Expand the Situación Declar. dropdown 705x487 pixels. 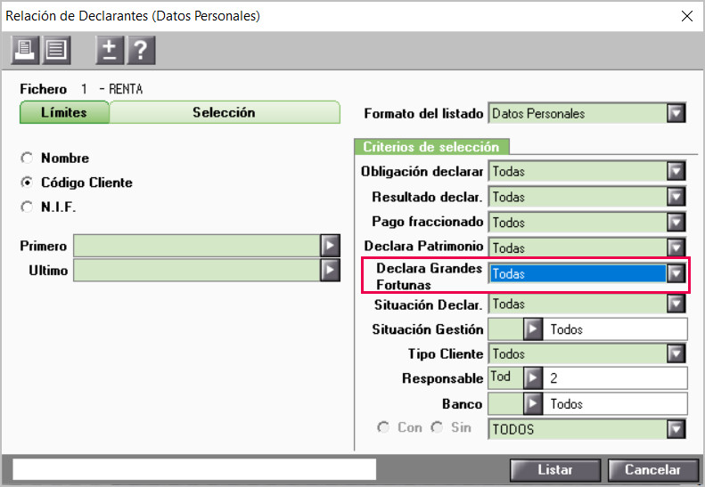click(676, 304)
